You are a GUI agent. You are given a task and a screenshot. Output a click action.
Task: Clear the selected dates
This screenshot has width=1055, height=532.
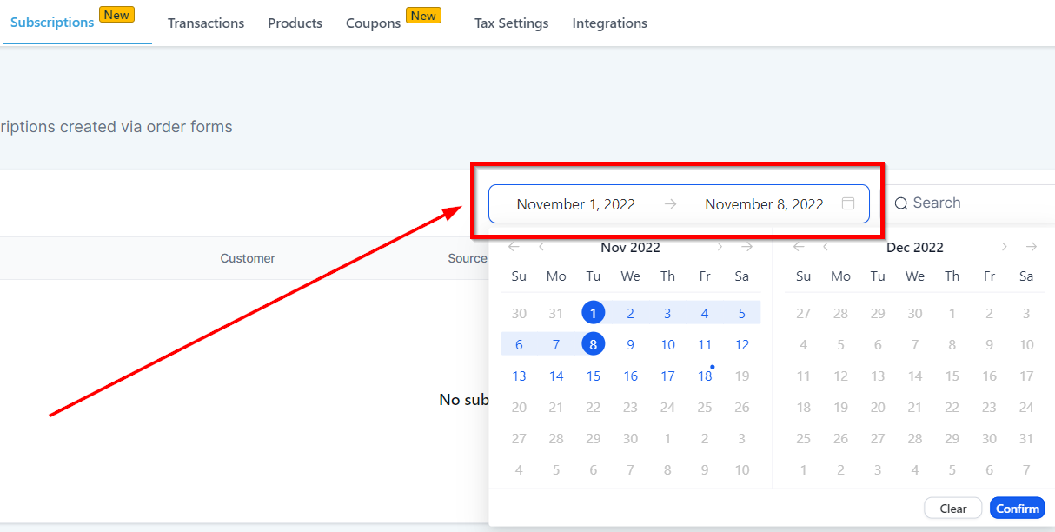point(953,509)
